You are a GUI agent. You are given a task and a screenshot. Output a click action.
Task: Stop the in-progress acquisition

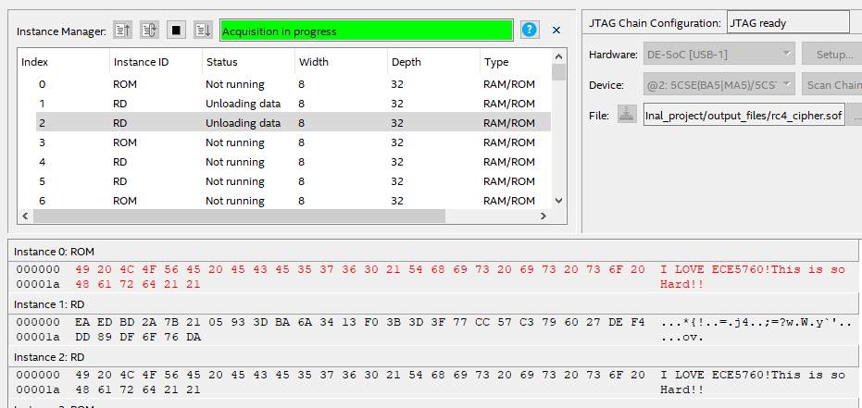tap(176, 31)
